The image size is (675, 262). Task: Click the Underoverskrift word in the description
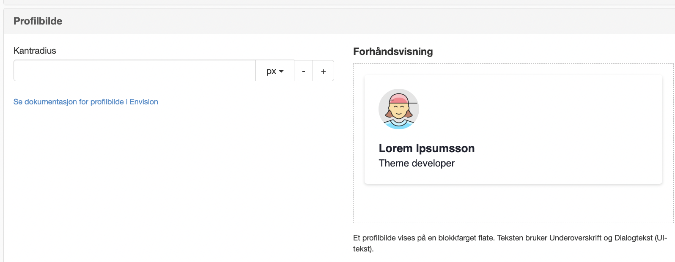pos(575,238)
